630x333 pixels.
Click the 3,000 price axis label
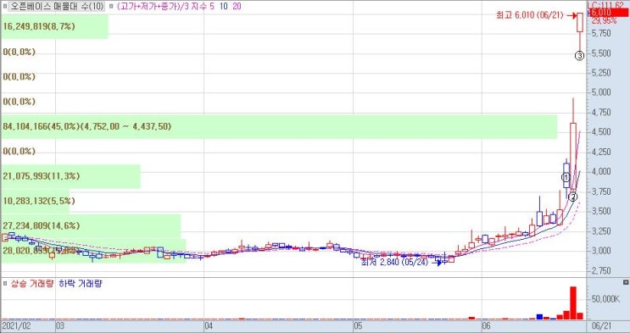(601, 251)
